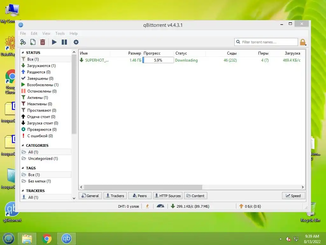Pause torrents with the Pause toolbar icon
Image resolution: width=326 pixels, height=245 pixels.
tap(64, 42)
